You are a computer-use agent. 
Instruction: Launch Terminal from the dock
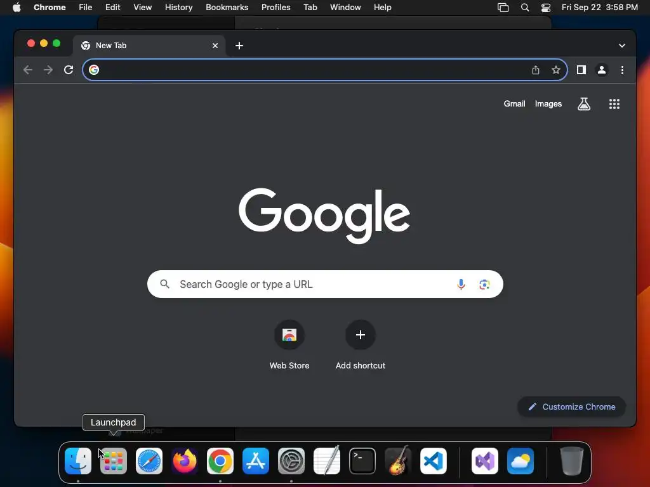362,461
